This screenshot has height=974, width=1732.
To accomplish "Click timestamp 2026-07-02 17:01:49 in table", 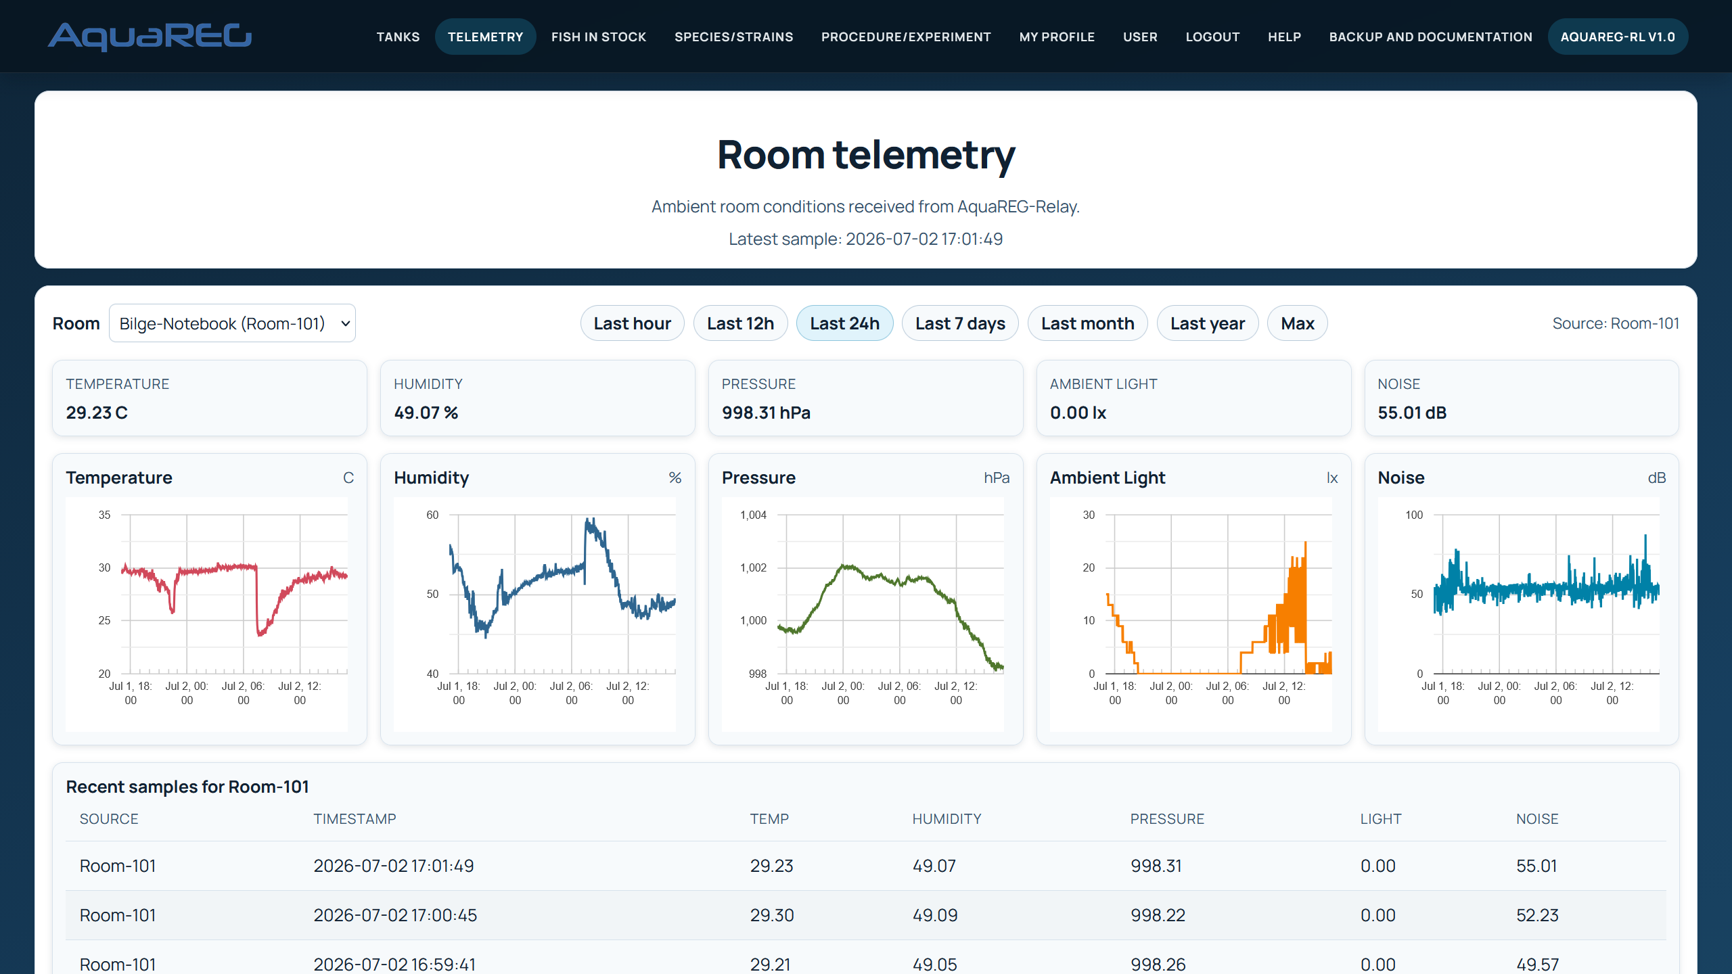I will (x=394, y=866).
